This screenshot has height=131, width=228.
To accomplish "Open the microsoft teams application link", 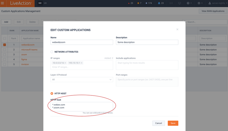I will click(29, 50).
